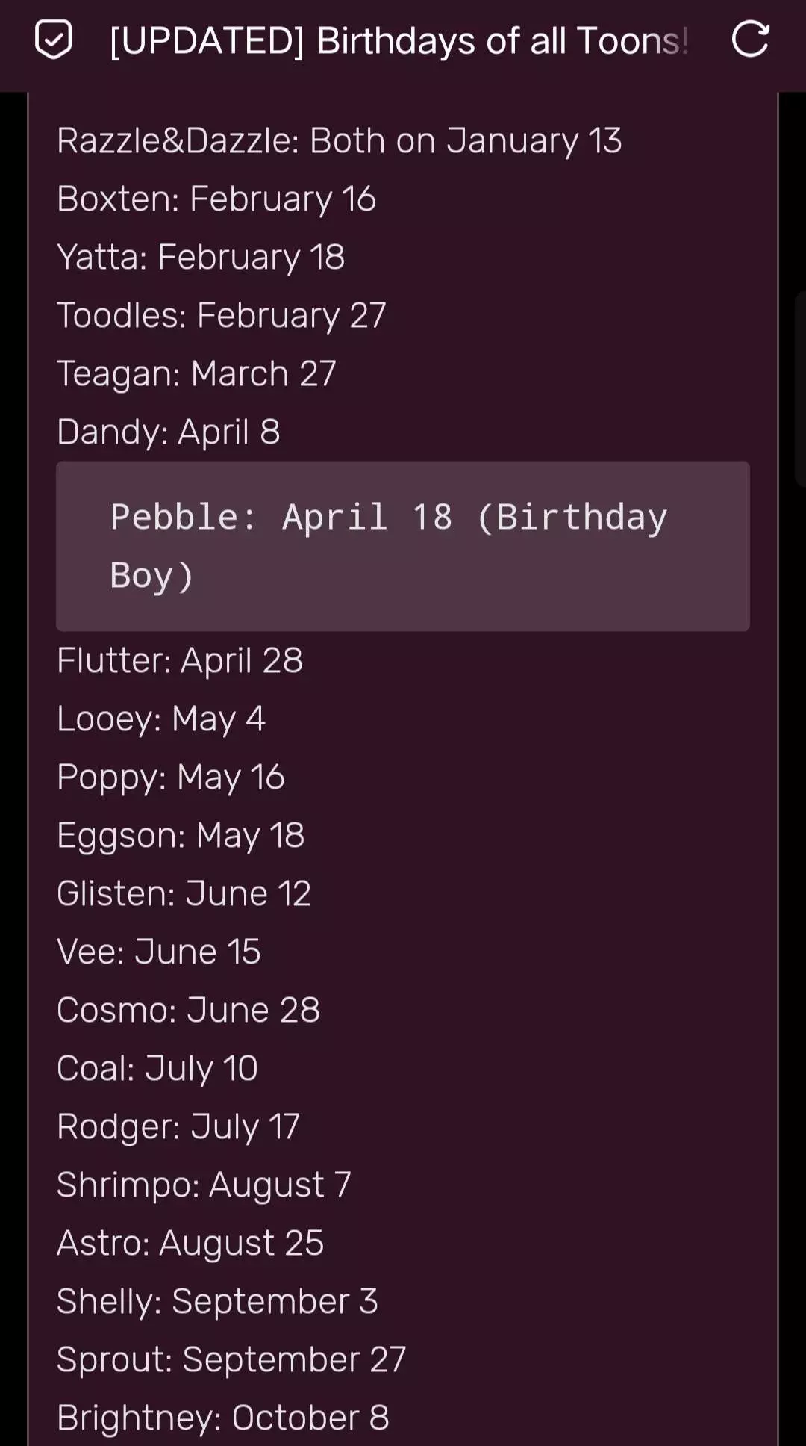The width and height of the screenshot is (806, 1446).
Task: Tap the Poppy May 16 line
Action: 171,778
